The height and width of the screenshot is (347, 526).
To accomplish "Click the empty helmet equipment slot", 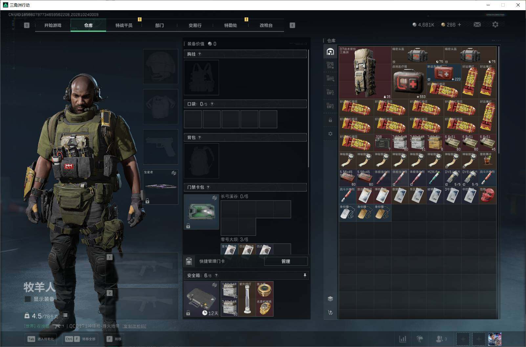I will click(161, 67).
